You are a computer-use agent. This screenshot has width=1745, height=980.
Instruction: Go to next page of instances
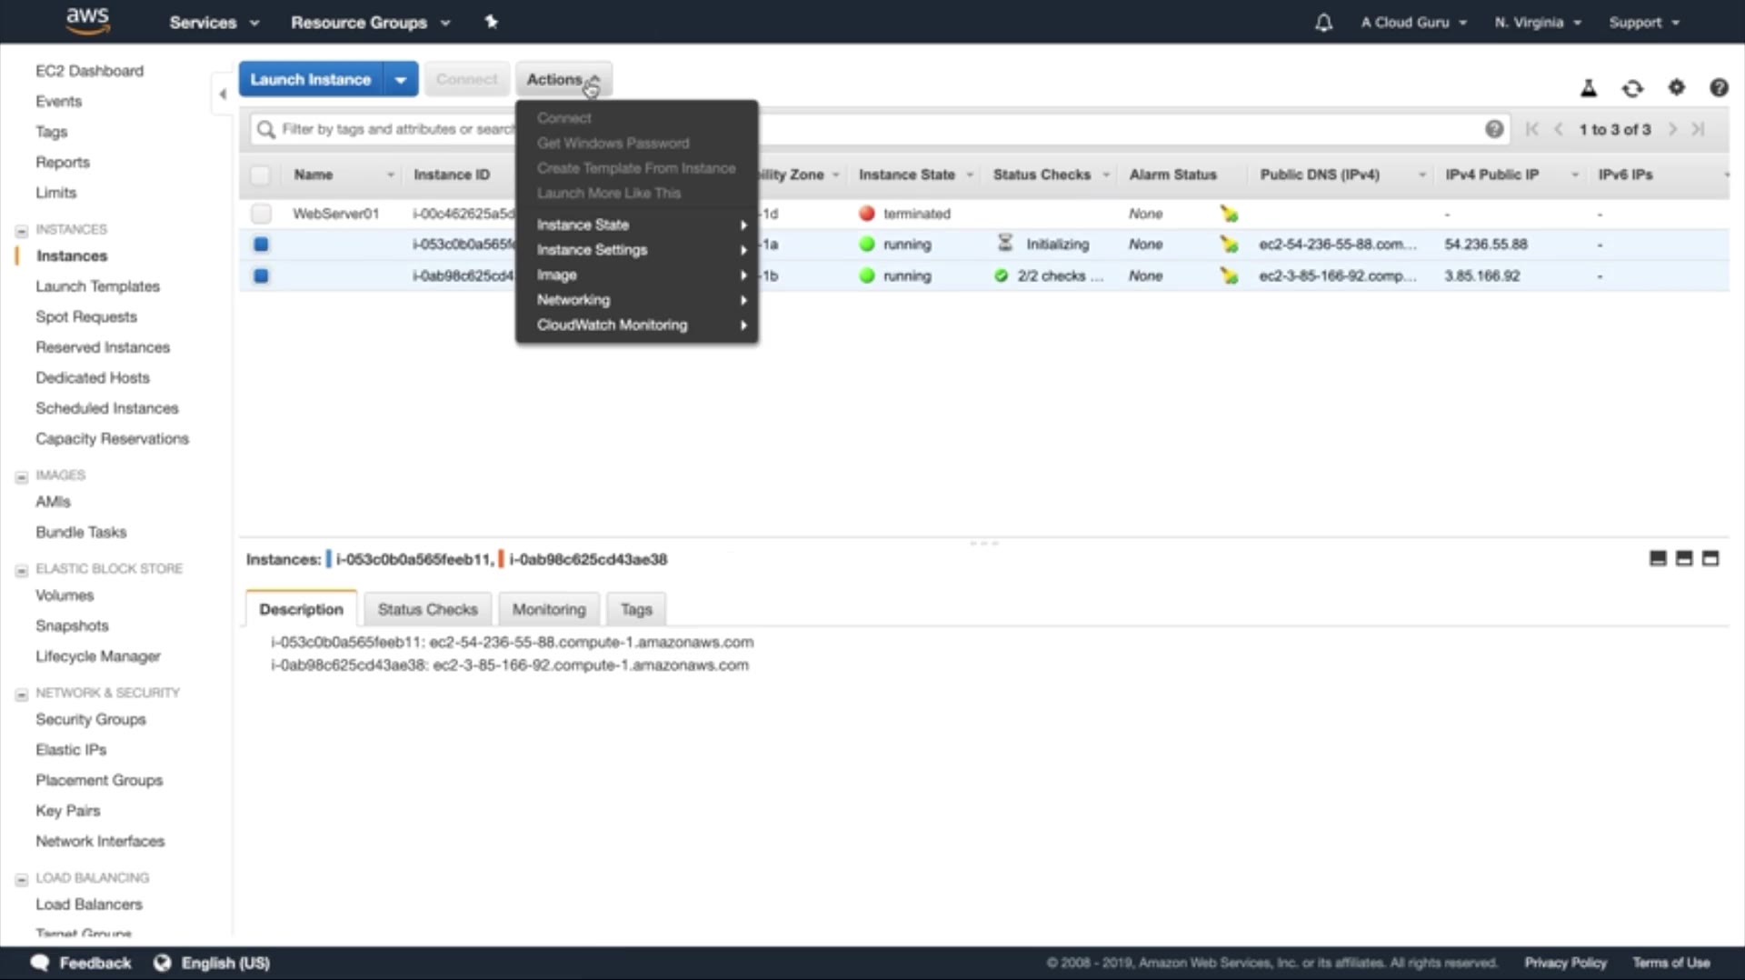coord(1672,129)
